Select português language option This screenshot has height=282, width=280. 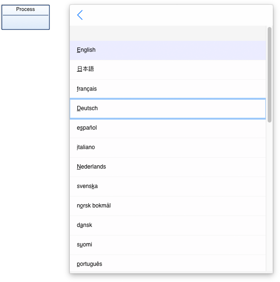(168, 263)
